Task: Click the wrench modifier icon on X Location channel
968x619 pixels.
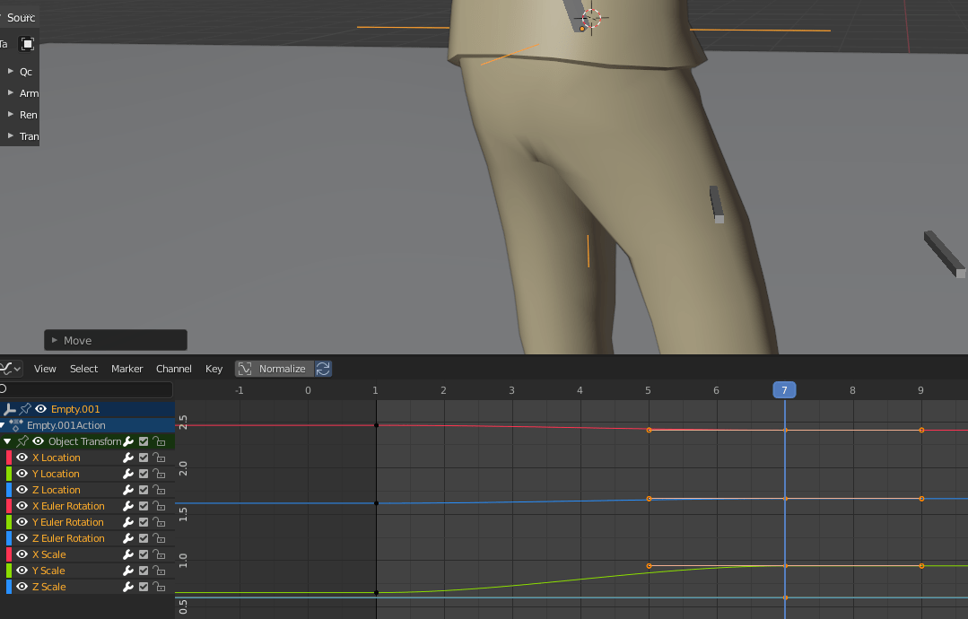Action: [x=129, y=458]
